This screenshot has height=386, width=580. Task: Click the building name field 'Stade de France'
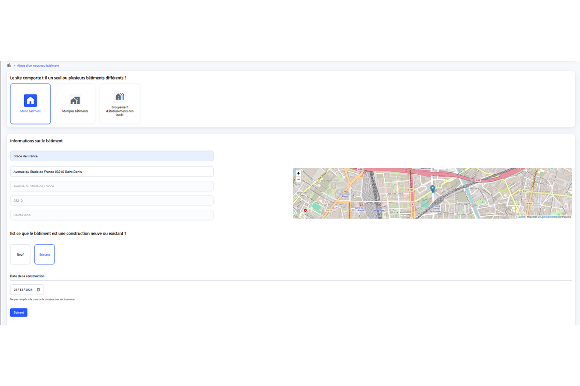pyautogui.click(x=111, y=156)
